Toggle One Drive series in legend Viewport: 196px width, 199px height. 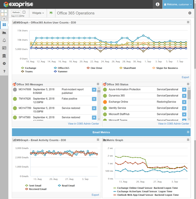tap(94, 68)
